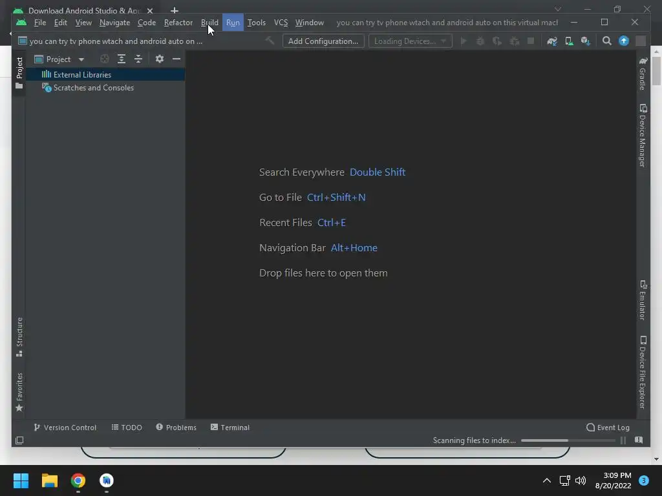Open Version Control tool window
Screen dimensions: 662x496
[x=65, y=428]
